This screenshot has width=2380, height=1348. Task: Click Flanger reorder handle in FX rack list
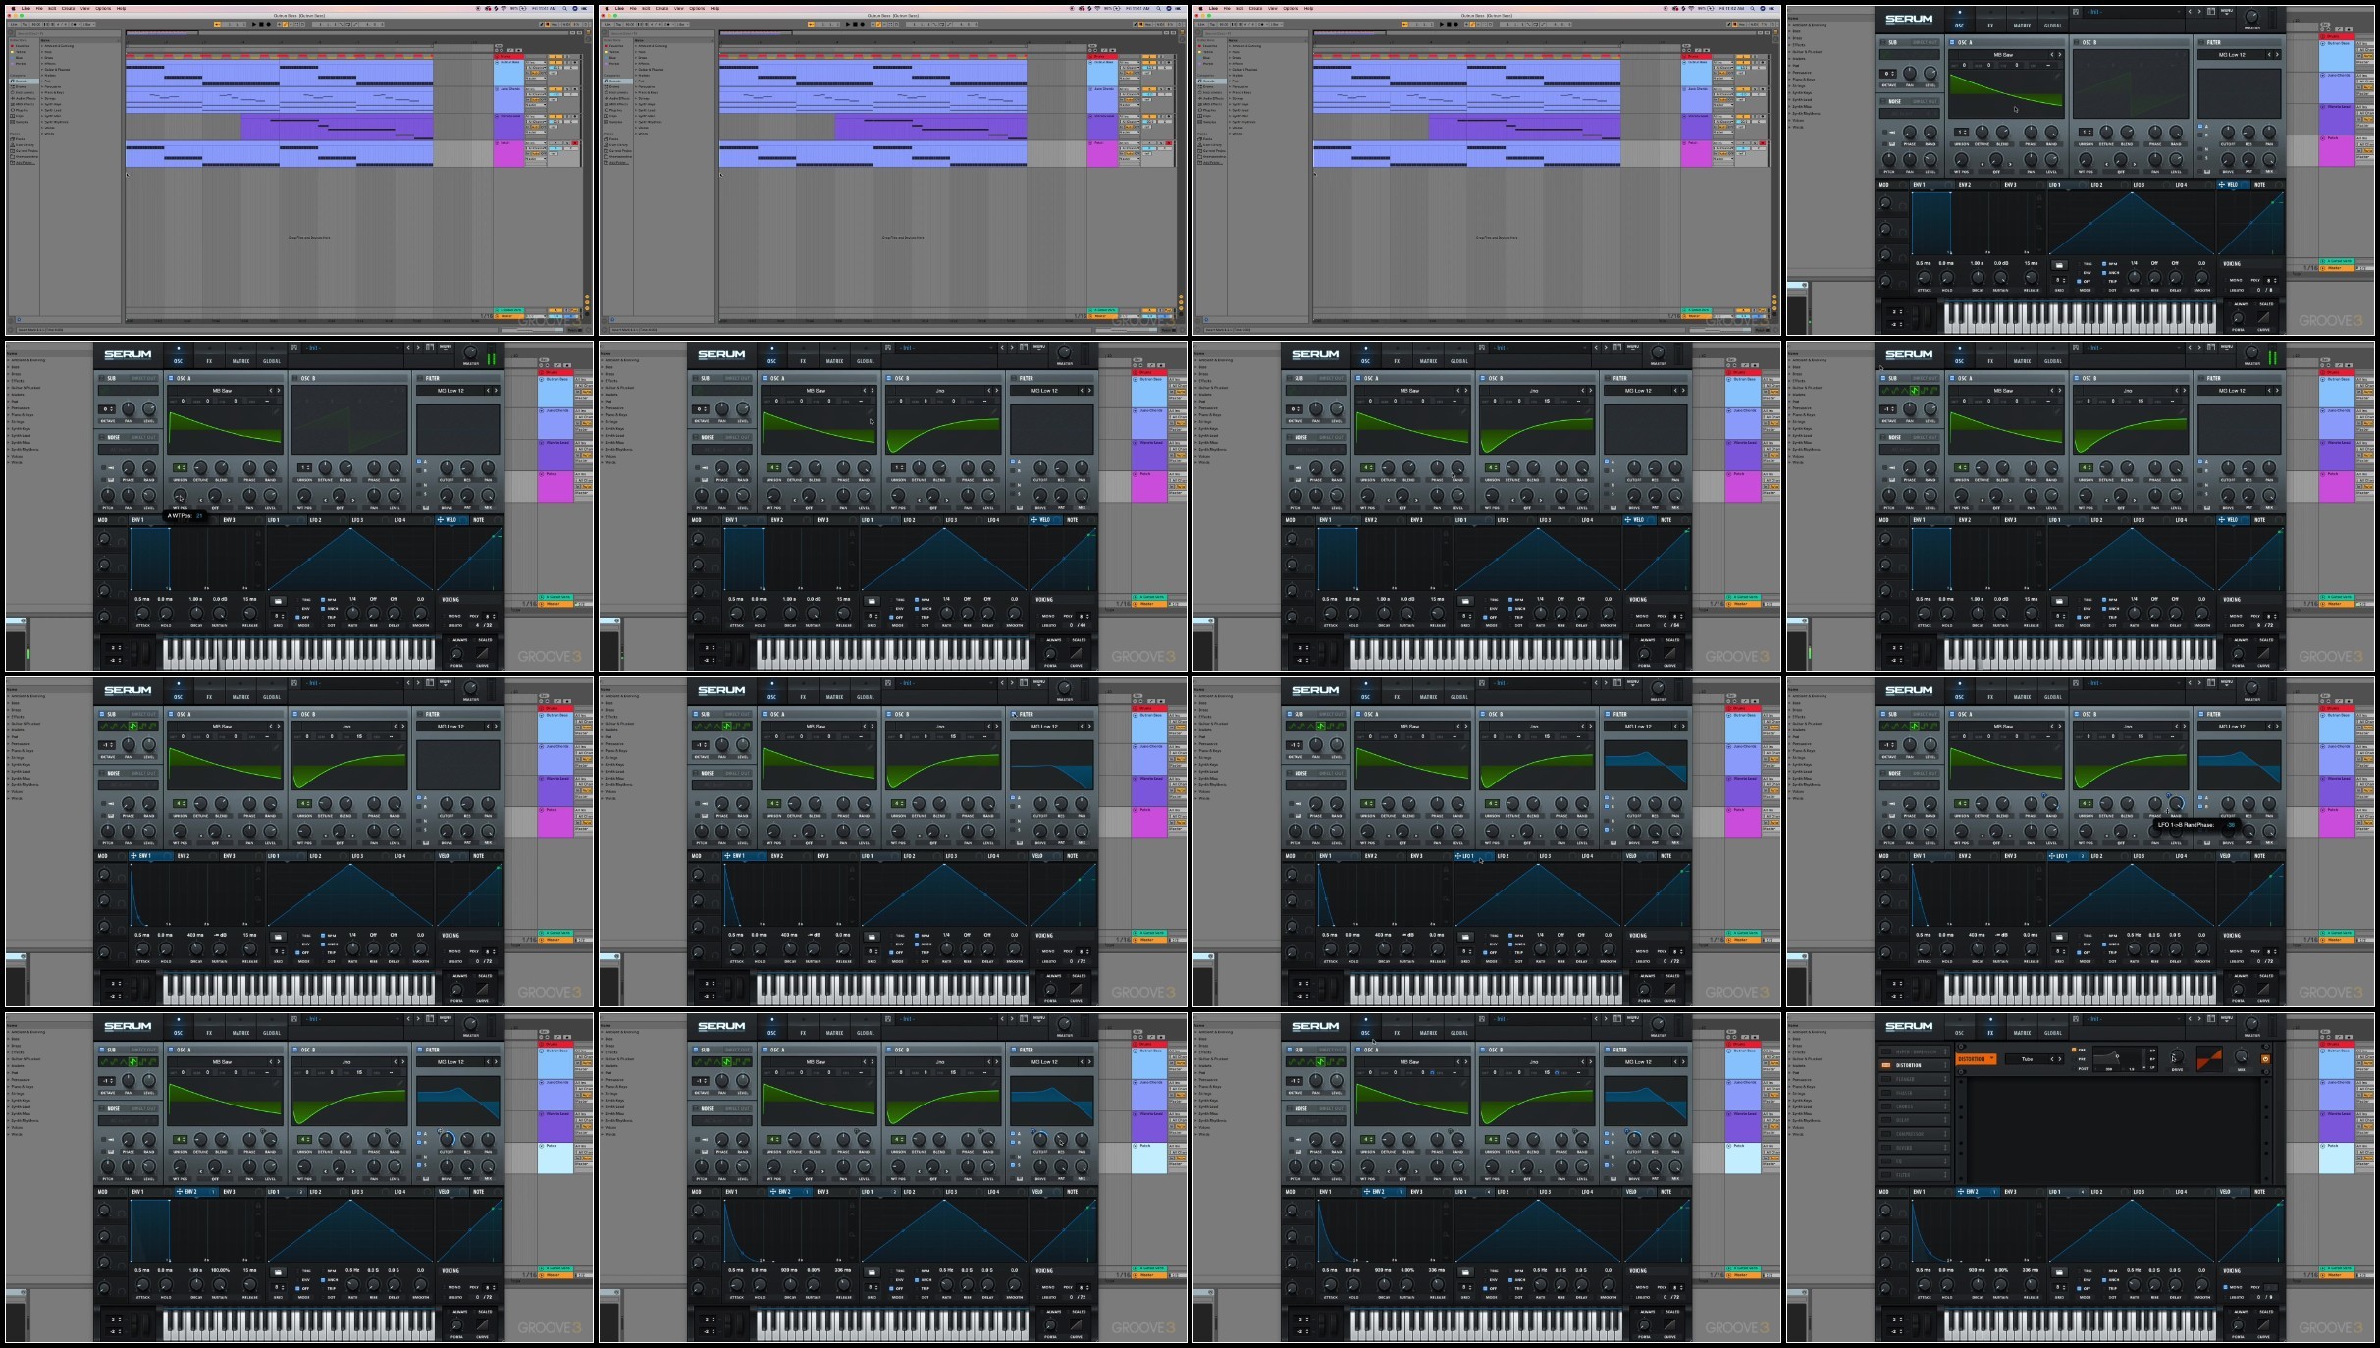coord(1945,1079)
